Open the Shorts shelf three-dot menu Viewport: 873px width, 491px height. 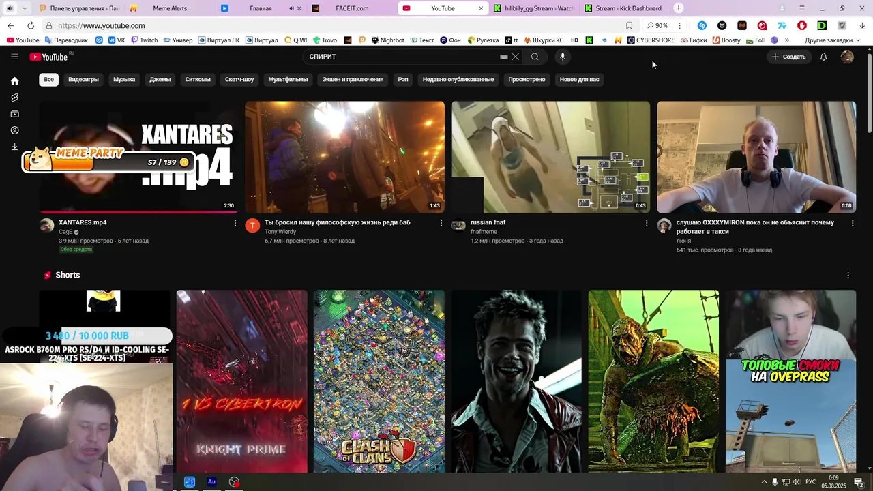848,276
